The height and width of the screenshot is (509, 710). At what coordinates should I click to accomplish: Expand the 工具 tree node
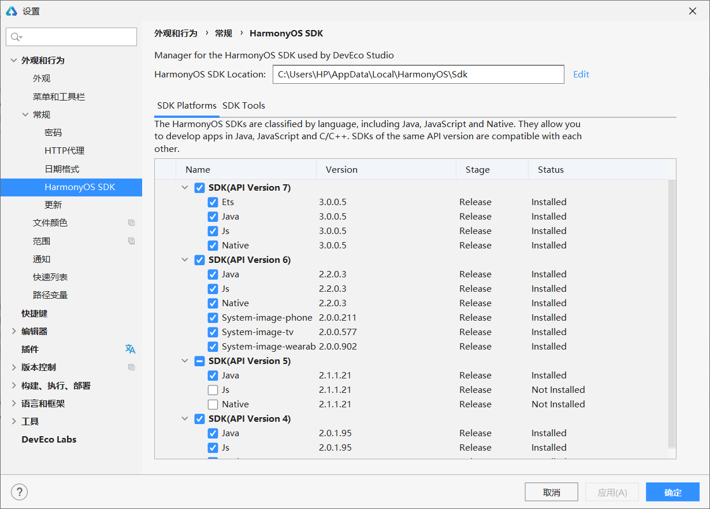14,421
